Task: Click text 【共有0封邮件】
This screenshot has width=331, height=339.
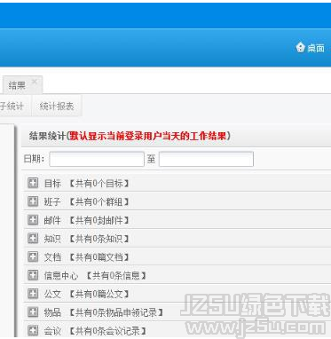Action: pos(99,220)
